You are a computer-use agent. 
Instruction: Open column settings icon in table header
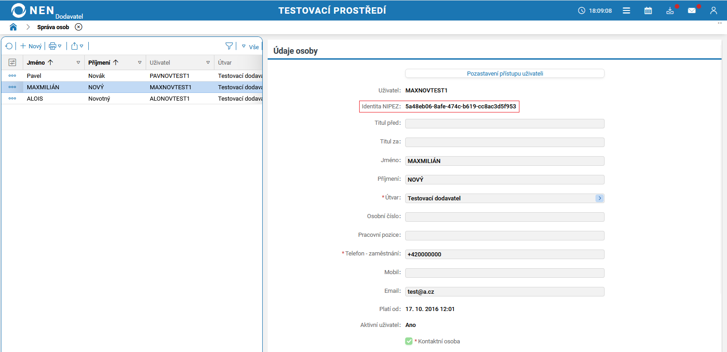click(x=12, y=62)
